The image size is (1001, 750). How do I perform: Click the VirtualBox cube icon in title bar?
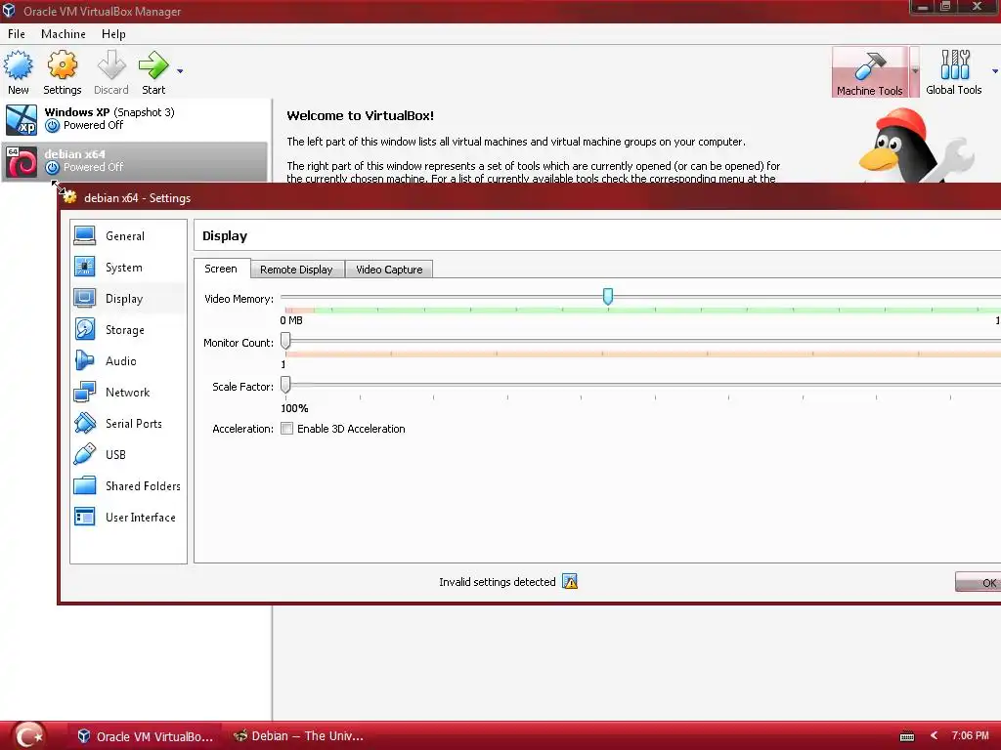click(x=9, y=11)
